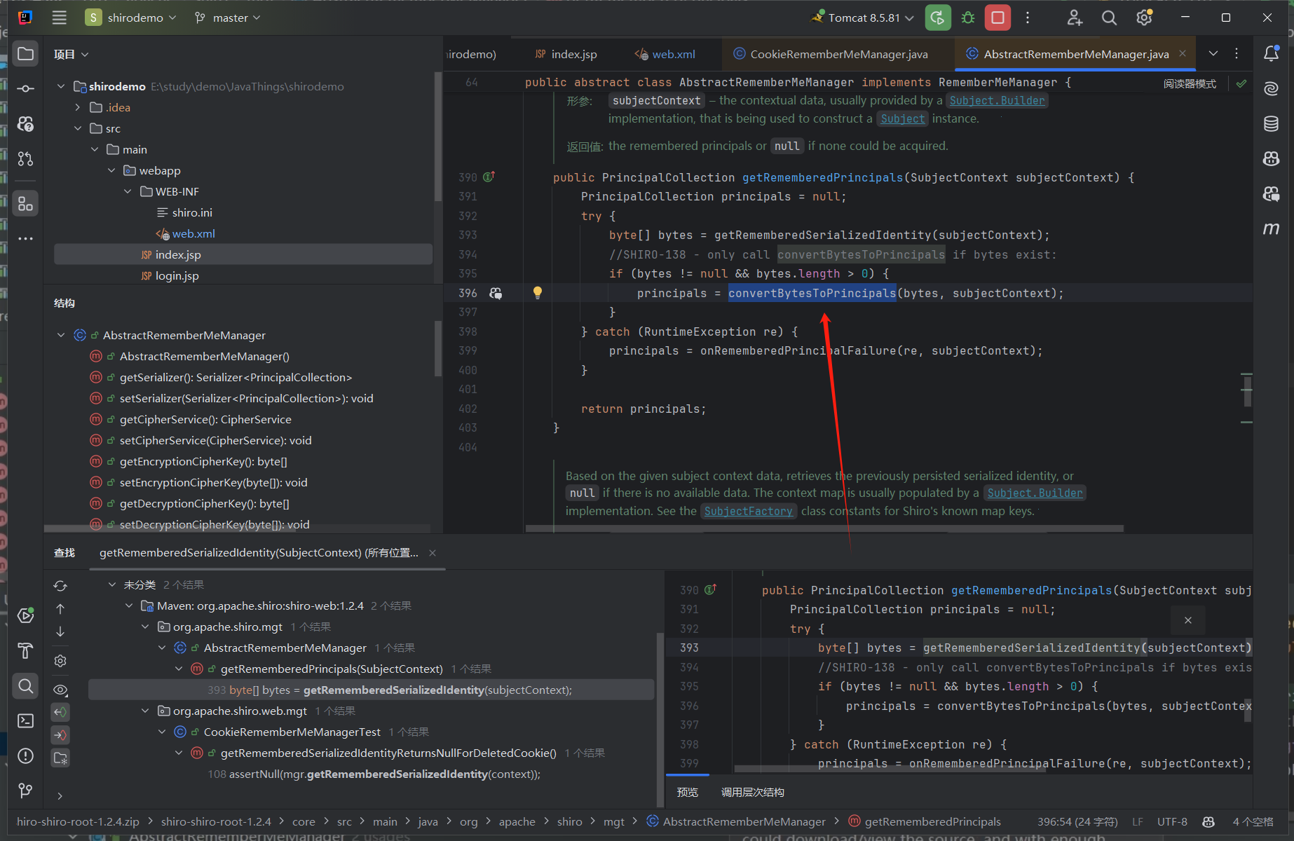The image size is (1294, 841).
Task: Open the Structure tool window icon
Action: click(x=26, y=203)
